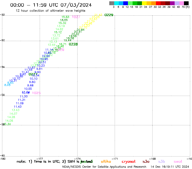The width and height of the screenshot is (192, 169).
Task: Click wave height value 14.07
Action: point(13,114)
